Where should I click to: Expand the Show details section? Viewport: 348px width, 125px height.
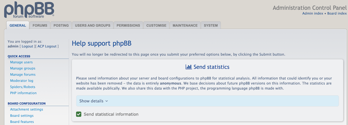point(207,101)
